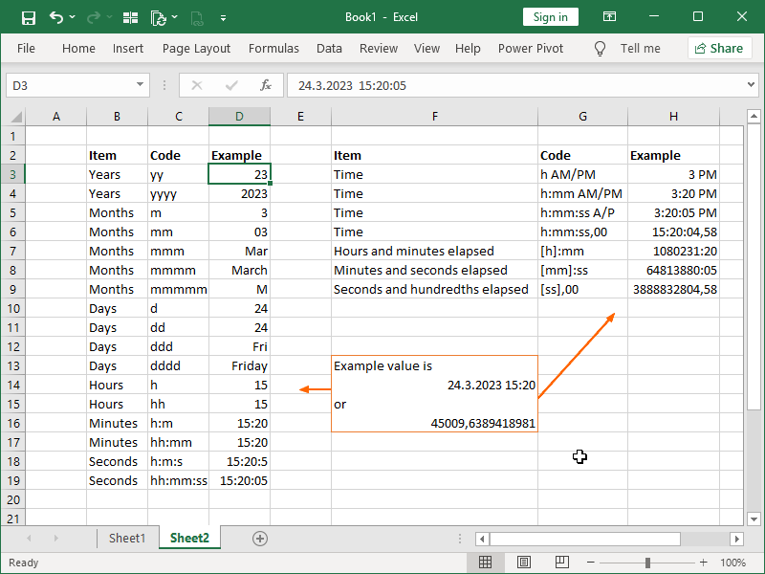Switch to the Formulas ribbon tab
The height and width of the screenshot is (574, 765).
[273, 48]
